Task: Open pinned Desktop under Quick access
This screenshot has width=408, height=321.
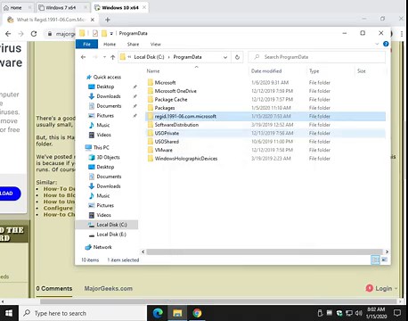Action: (105, 86)
